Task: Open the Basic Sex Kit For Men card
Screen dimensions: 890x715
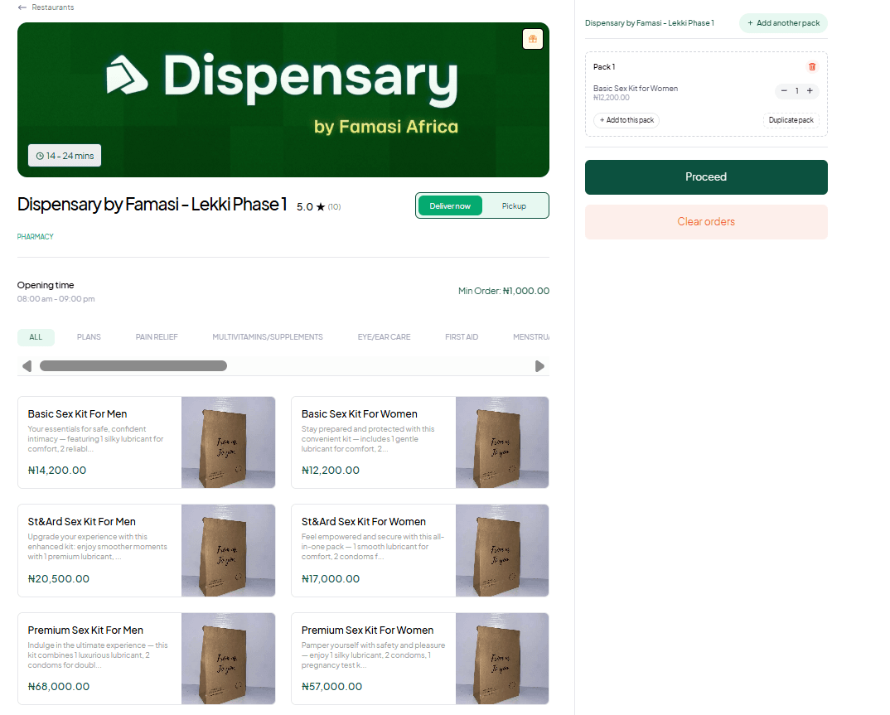Action: pos(147,442)
